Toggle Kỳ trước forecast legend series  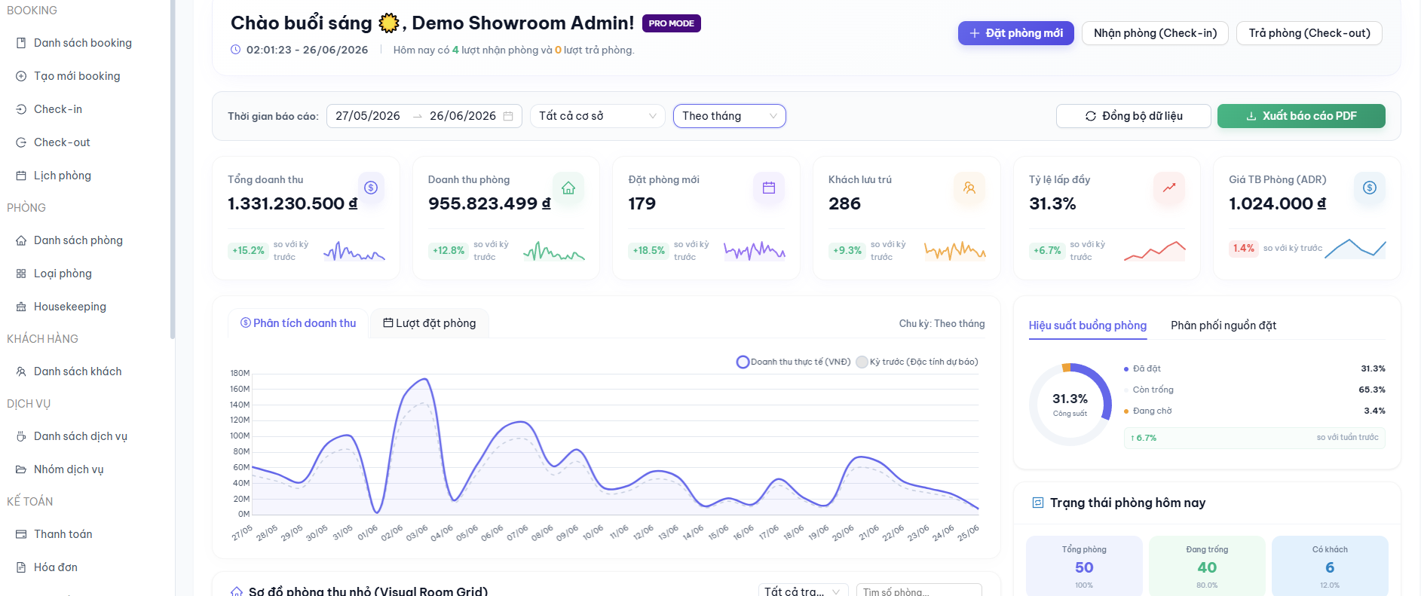click(x=917, y=362)
